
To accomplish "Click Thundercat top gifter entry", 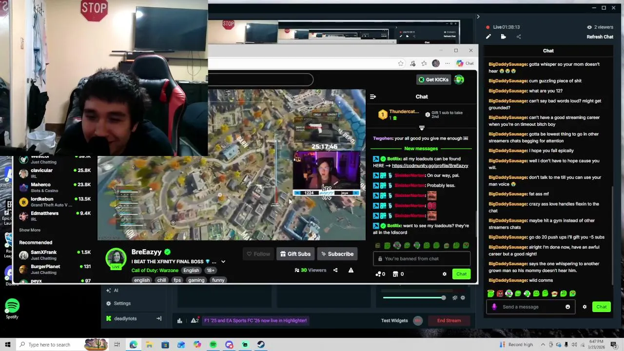I will (399, 115).
